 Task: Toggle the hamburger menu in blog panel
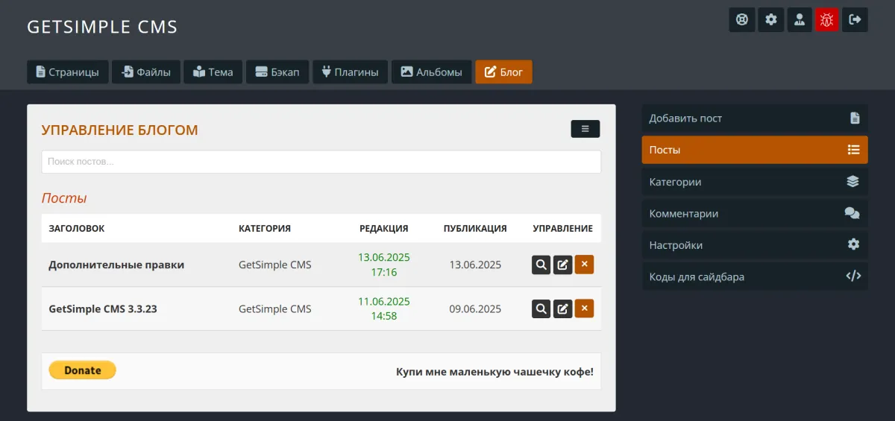[x=585, y=129]
